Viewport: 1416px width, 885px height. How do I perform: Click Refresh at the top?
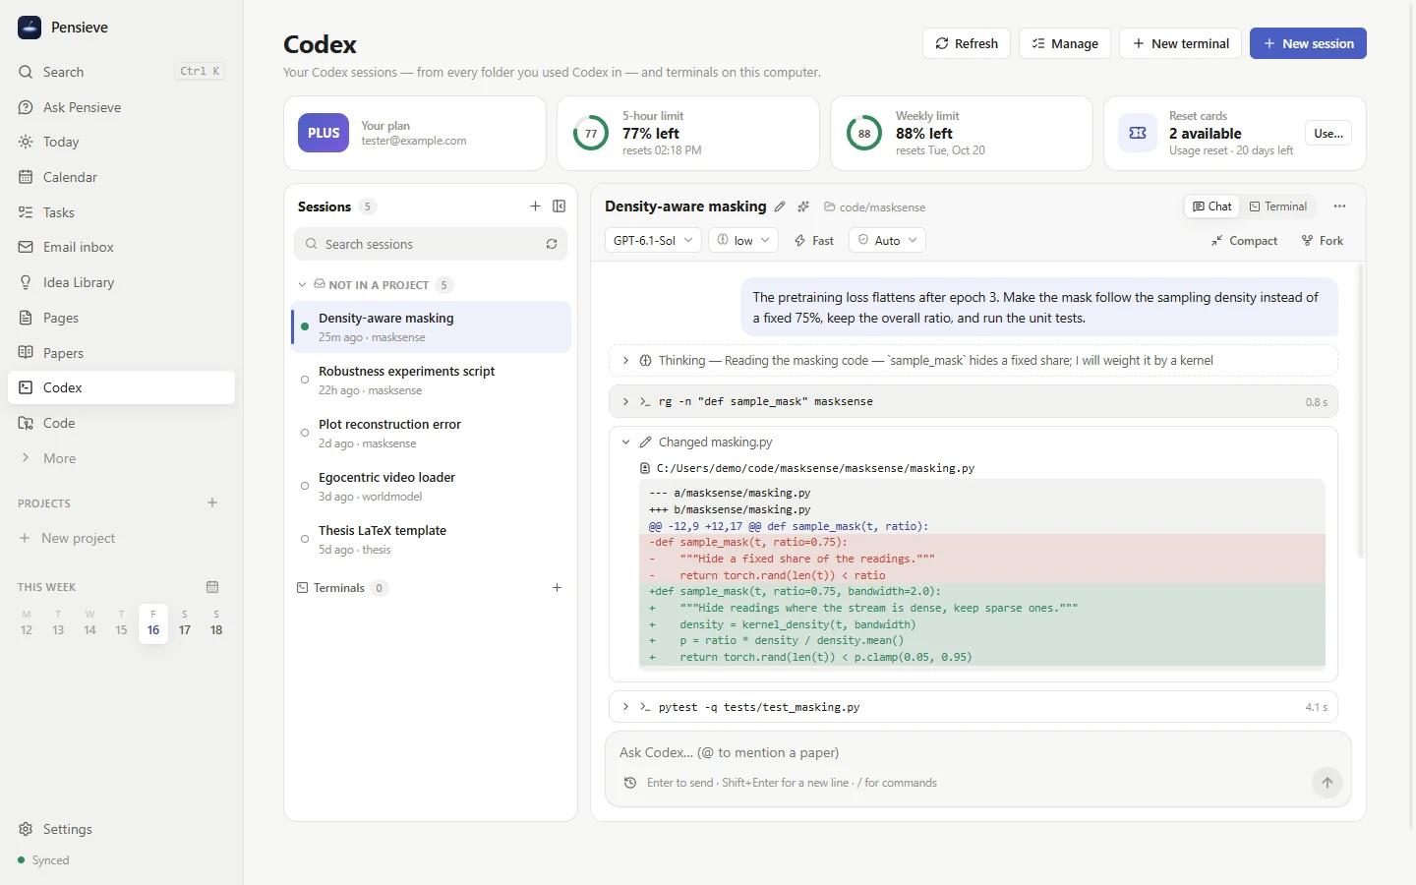pyautogui.click(x=967, y=43)
